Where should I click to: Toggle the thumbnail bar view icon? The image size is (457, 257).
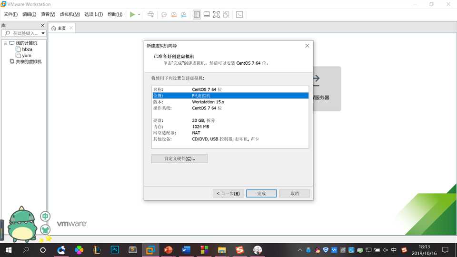tap(206, 14)
